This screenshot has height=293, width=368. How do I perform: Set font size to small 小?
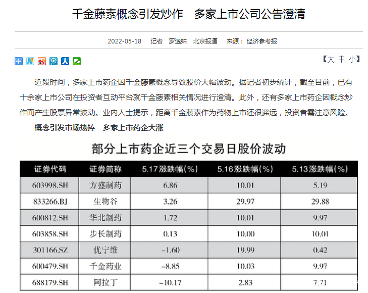coord(352,59)
